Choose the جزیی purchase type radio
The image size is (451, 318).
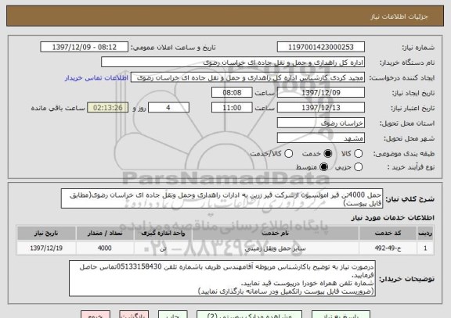[x=358, y=167]
